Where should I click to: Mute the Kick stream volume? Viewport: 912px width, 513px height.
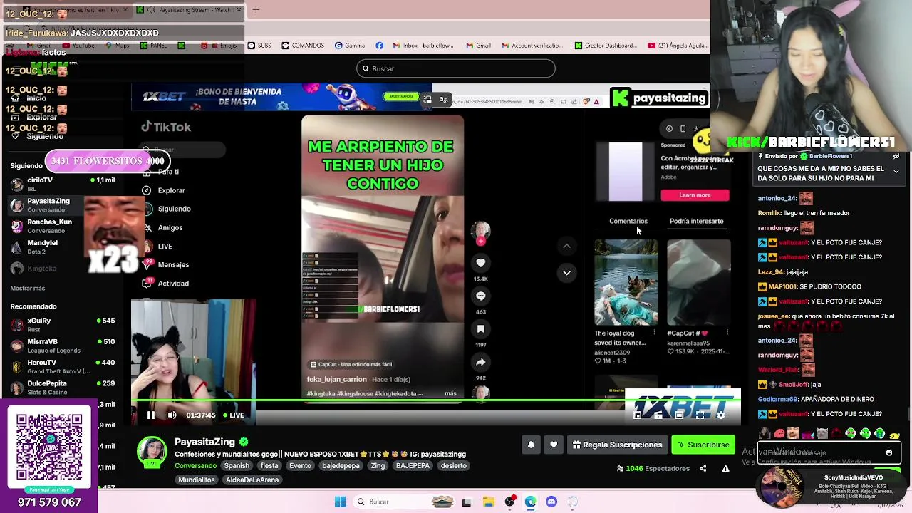pos(172,415)
